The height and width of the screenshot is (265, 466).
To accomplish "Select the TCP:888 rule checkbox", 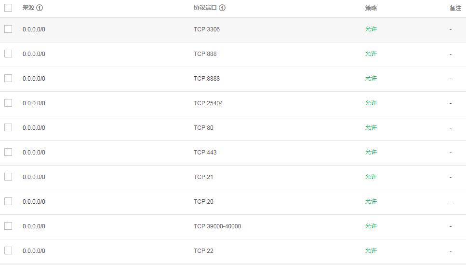I will (8, 54).
